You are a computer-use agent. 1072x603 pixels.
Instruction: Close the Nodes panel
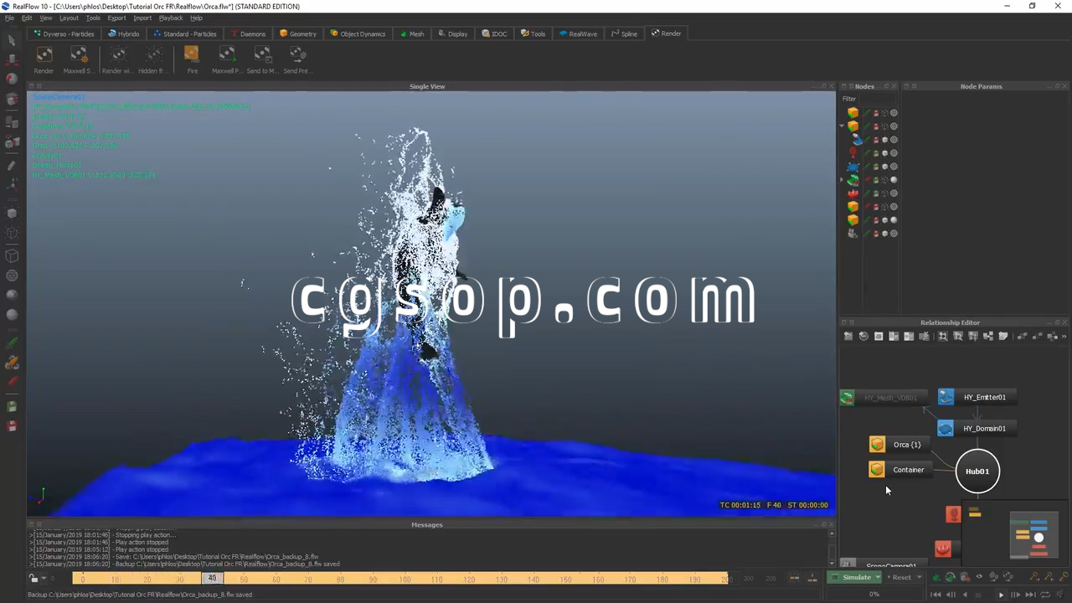pyautogui.click(x=894, y=86)
